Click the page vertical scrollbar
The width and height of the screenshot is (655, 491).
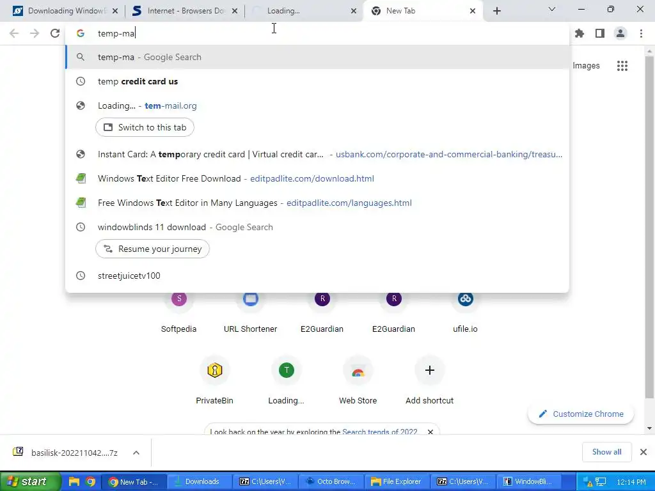[649, 226]
